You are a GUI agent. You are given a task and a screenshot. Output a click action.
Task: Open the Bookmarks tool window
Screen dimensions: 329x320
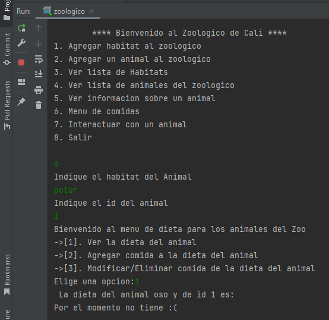(7, 274)
